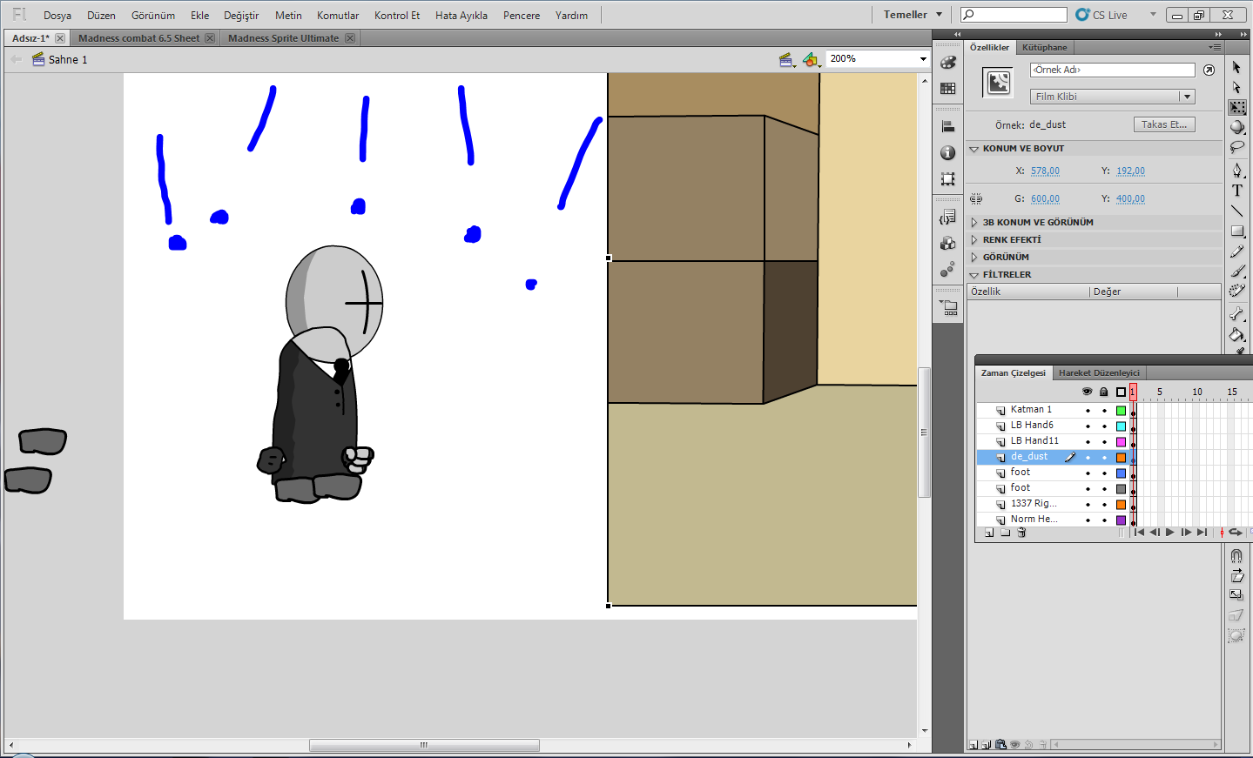Screen dimensions: 1253x758
Task: Select the Pencil tool
Action: [x=1236, y=252]
